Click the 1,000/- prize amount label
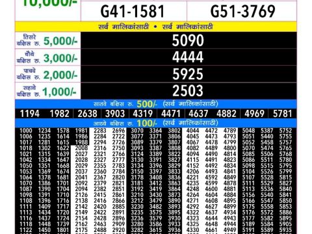 pos(59,92)
